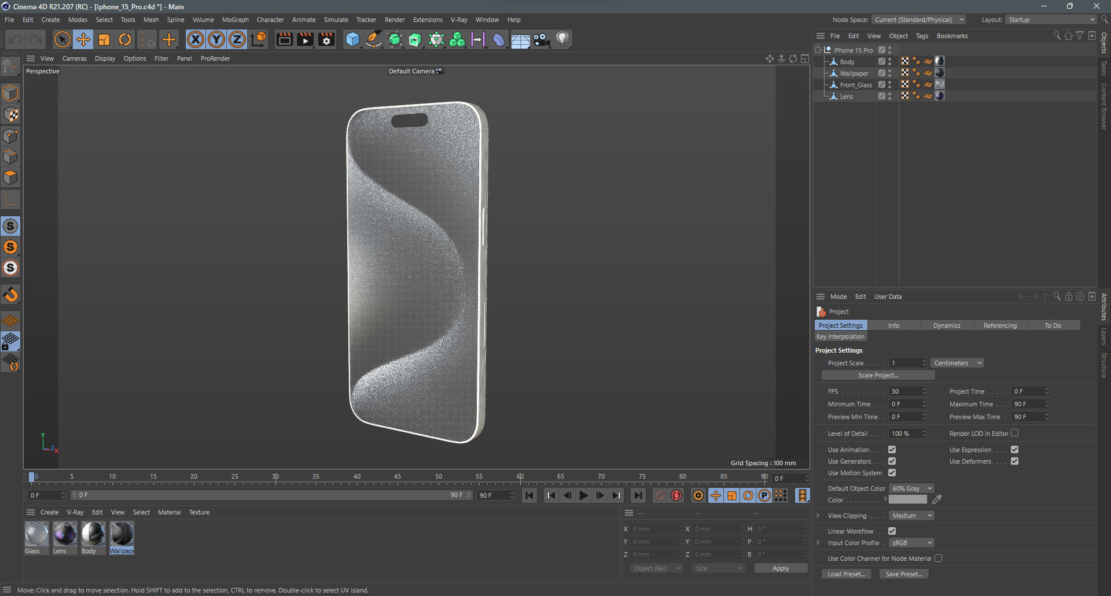Open the Subdivision Surface generators
Viewport: 1111px width, 596px height.
pyautogui.click(x=395, y=39)
